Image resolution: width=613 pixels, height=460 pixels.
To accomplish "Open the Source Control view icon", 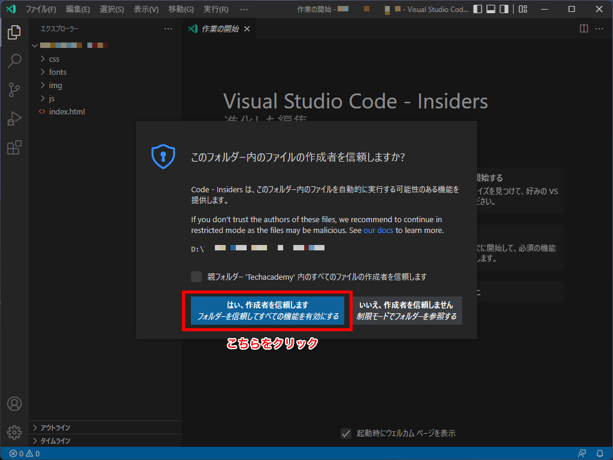I will click(x=14, y=90).
